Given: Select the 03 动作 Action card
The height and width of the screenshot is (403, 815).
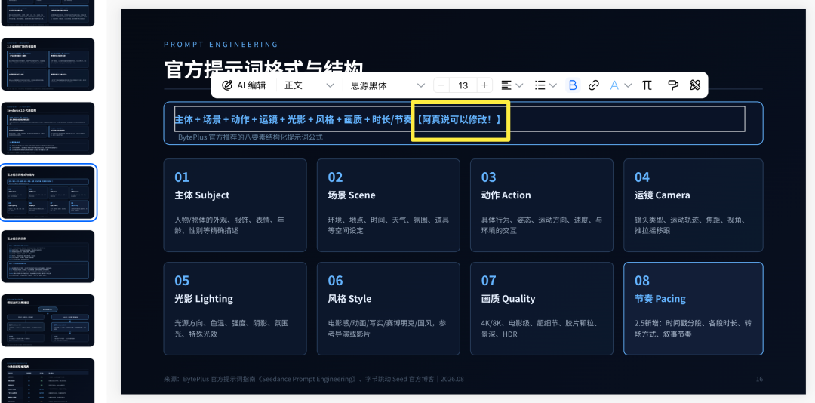Looking at the screenshot, I should pyautogui.click(x=542, y=205).
